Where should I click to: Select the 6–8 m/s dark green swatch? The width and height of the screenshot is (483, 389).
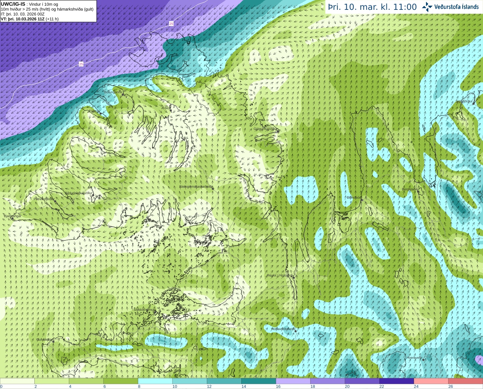tap(121, 381)
